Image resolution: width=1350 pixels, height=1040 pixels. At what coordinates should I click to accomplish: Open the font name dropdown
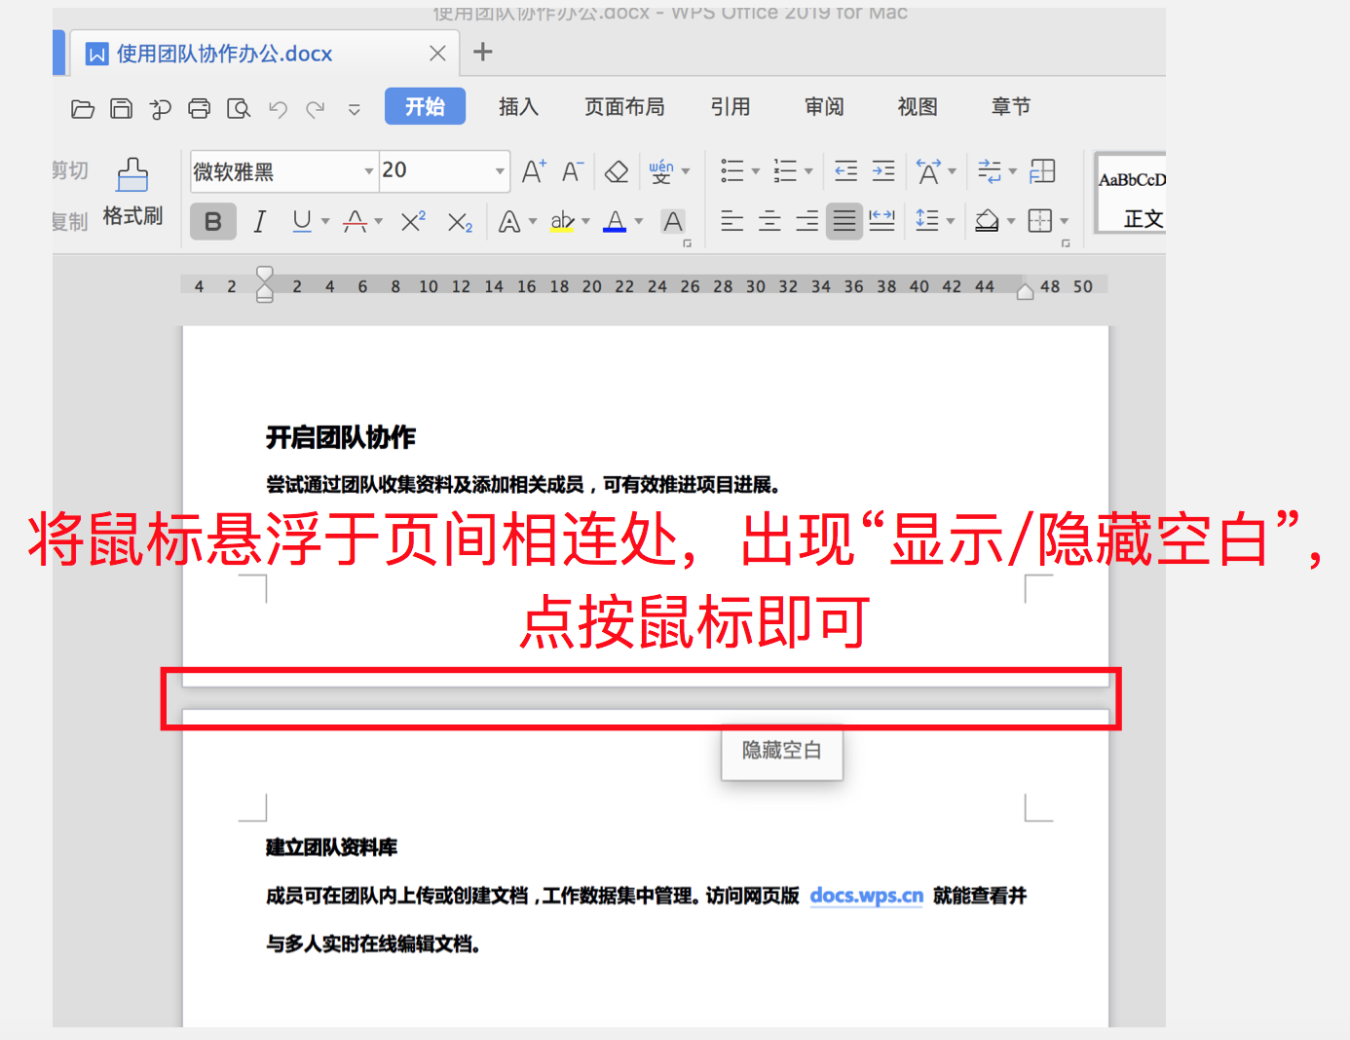click(x=368, y=170)
